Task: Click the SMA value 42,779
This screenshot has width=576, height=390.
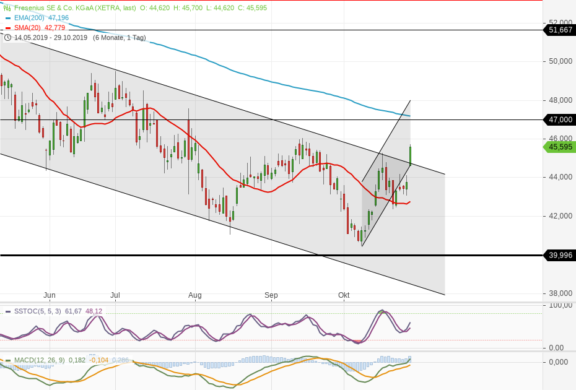Action: tap(55, 27)
